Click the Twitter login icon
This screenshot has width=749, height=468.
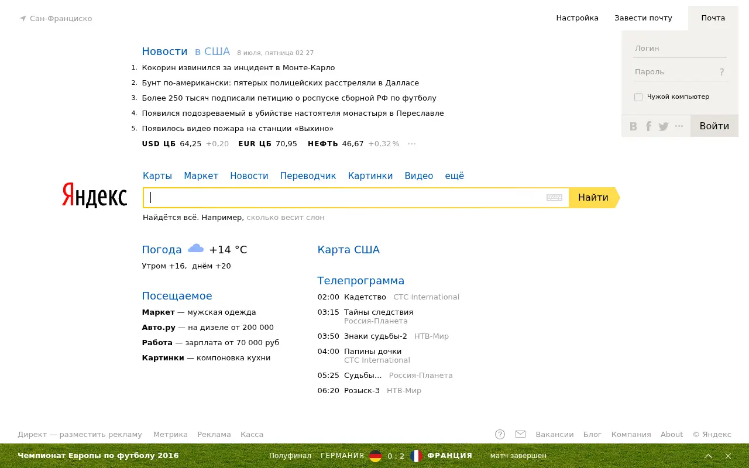tap(663, 126)
